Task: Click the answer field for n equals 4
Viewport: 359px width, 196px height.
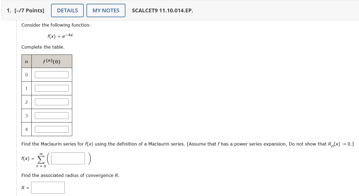Action: [52, 129]
